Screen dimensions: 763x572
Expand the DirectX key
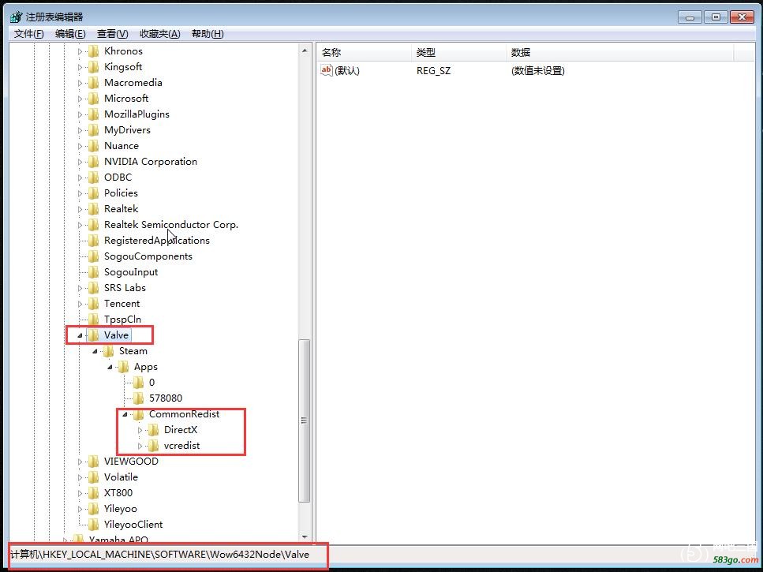(140, 431)
